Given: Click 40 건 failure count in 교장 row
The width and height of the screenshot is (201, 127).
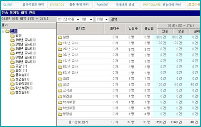Looking at the screenshot, I should coord(194,84).
